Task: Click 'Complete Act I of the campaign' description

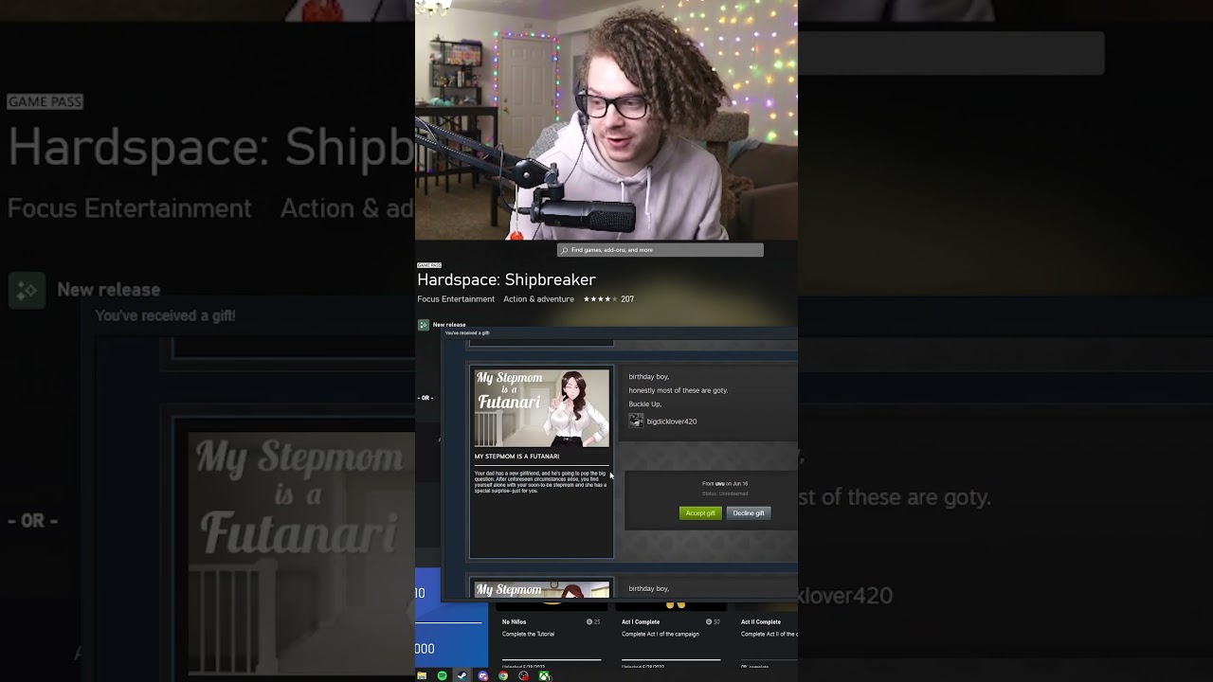Action: (x=661, y=634)
